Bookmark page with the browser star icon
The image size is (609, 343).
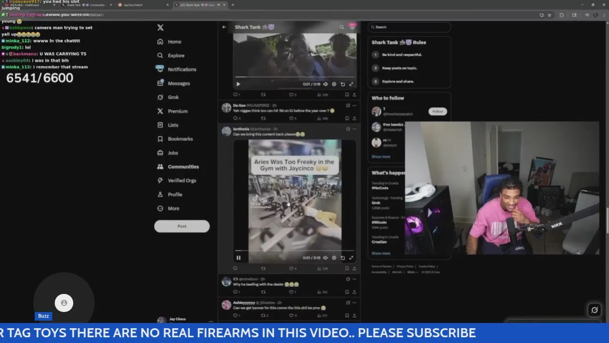tap(550, 15)
